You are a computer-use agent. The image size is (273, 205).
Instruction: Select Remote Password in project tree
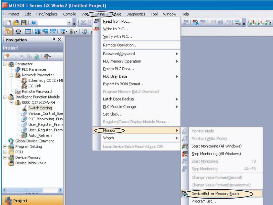click(37, 91)
